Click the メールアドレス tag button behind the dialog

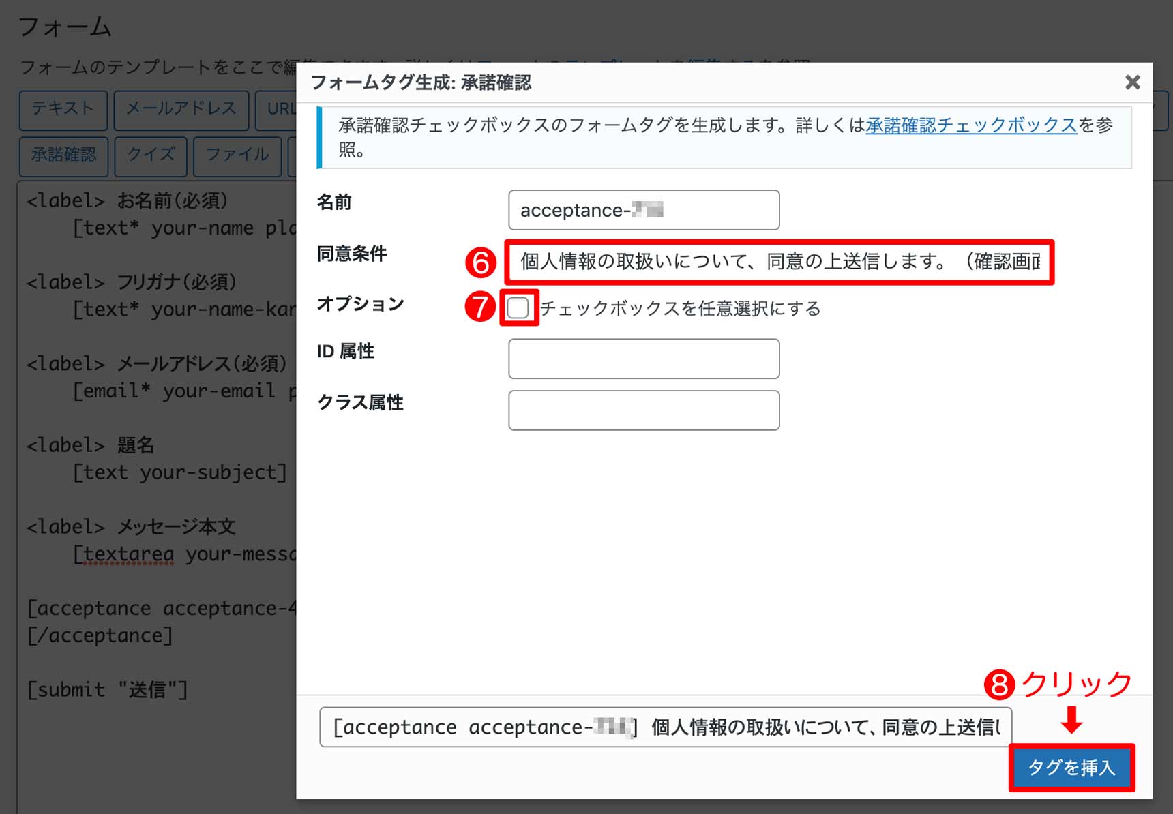[181, 109]
